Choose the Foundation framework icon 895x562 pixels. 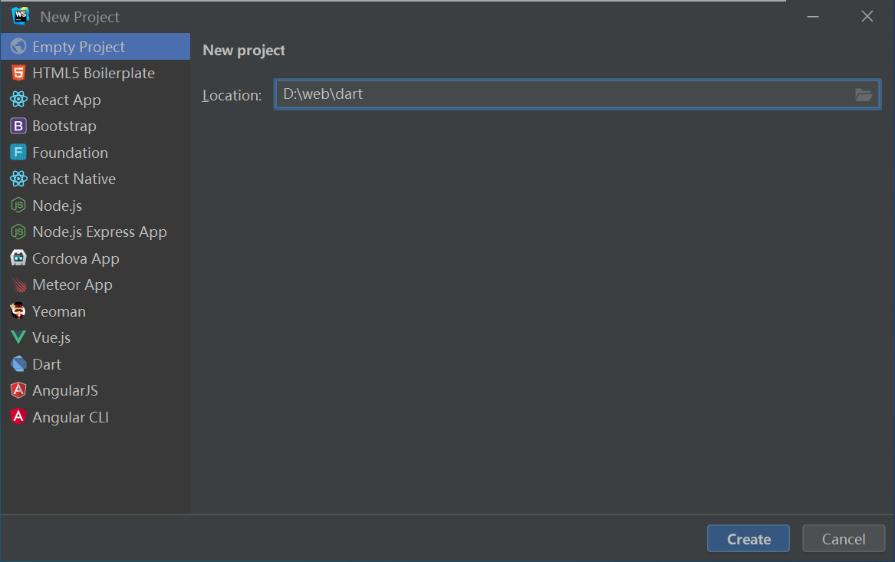19,152
